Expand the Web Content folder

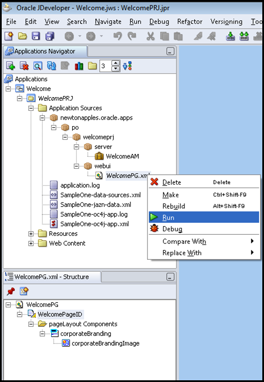tap(31, 243)
